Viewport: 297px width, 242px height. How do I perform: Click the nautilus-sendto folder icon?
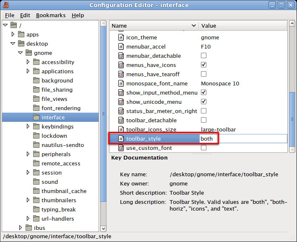[x=36, y=145]
